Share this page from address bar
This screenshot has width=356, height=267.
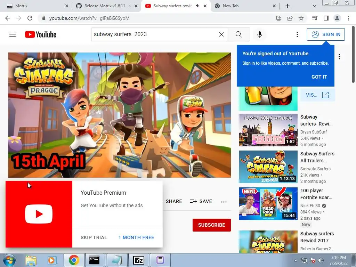coord(290,18)
